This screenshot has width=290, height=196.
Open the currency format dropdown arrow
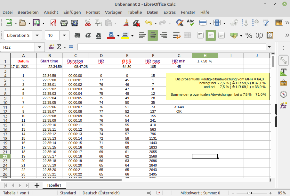click(241, 36)
